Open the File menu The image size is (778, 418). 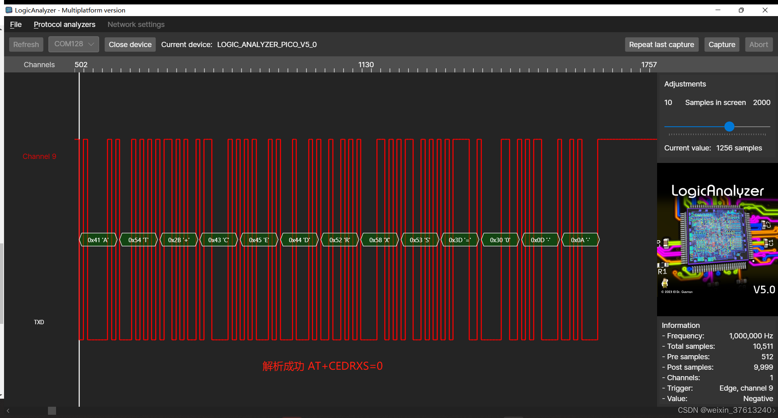click(16, 25)
